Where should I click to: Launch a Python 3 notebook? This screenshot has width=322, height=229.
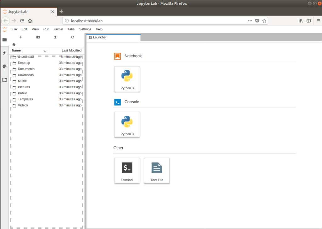point(127,79)
